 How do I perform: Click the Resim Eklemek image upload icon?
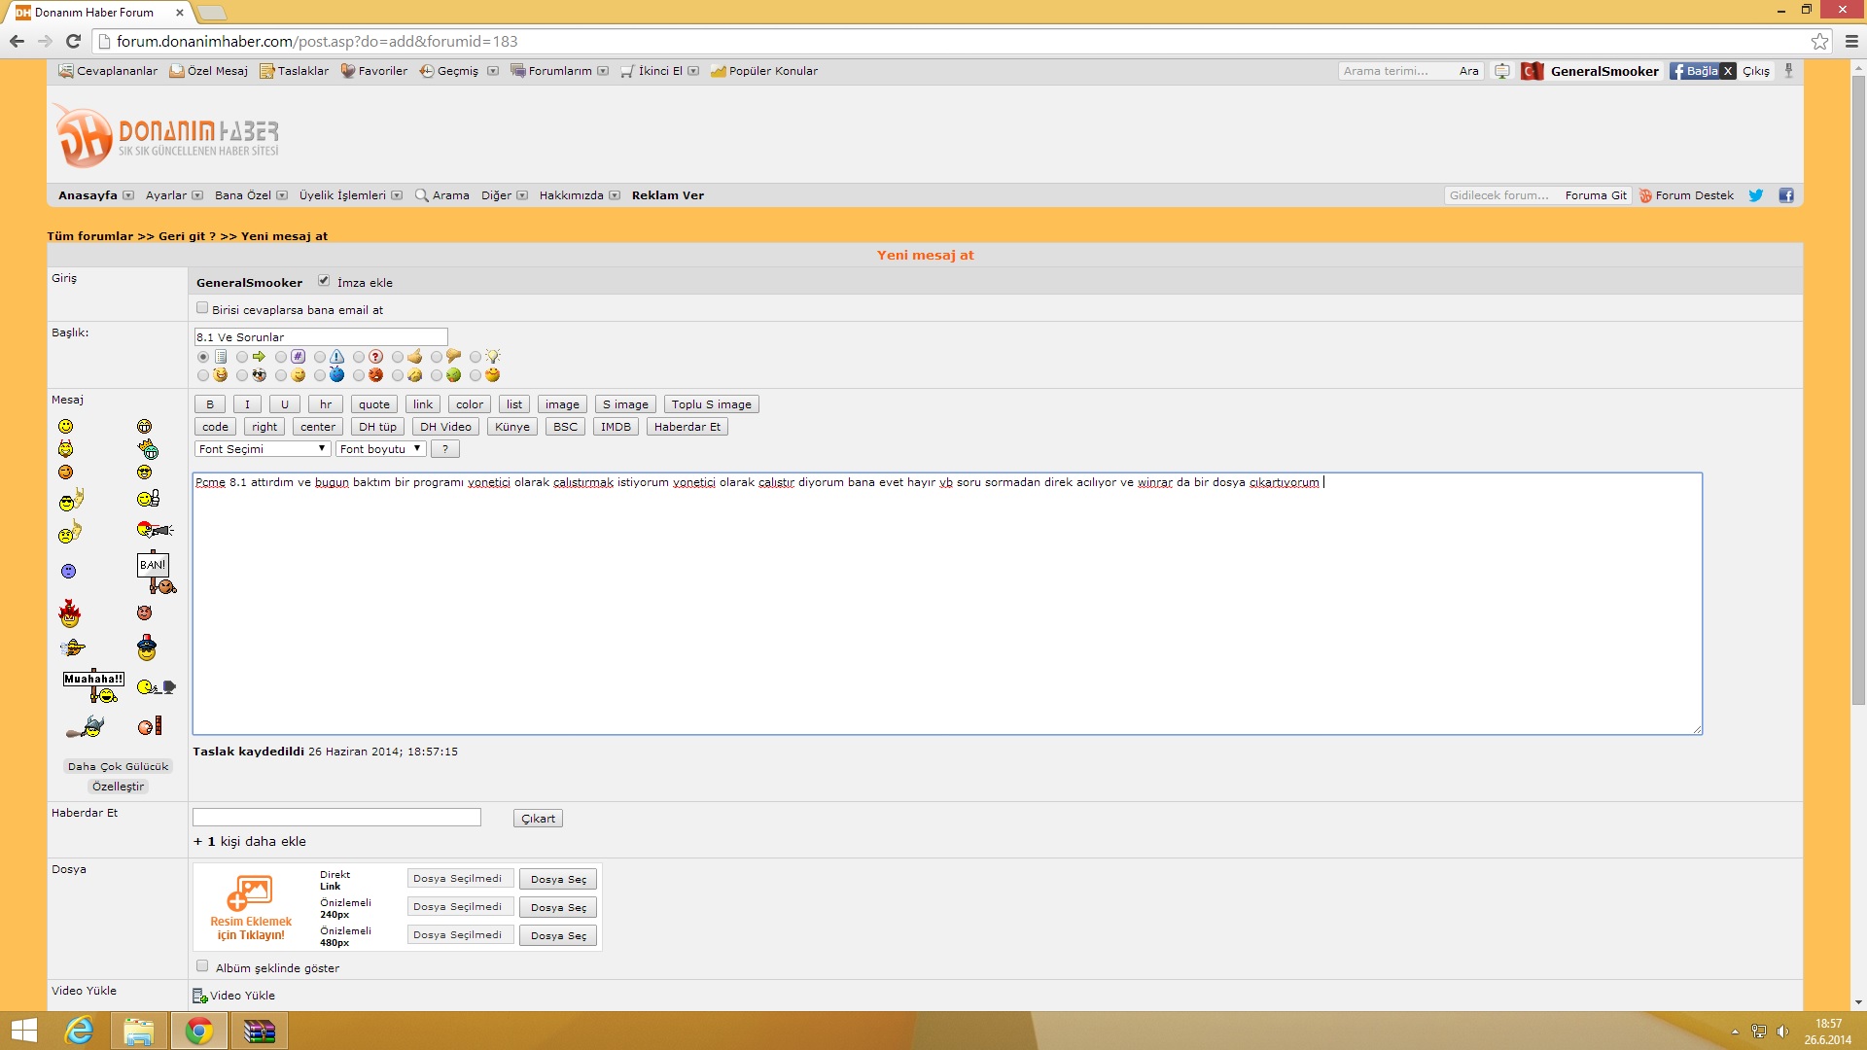[x=250, y=892]
